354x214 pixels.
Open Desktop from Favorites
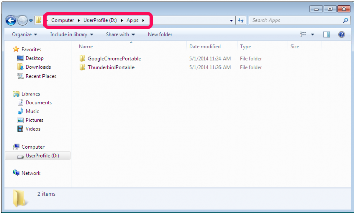[35, 58]
